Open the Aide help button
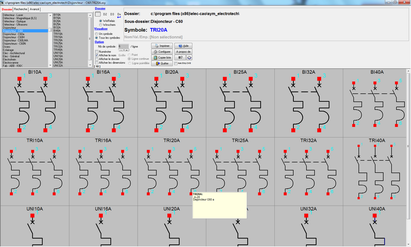Viewport: 411px width, 247px height. pos(183,46)
